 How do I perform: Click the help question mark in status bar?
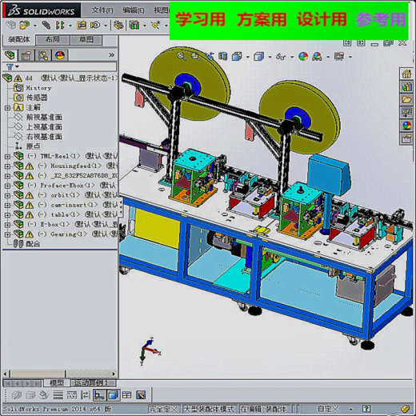(366, 409)
